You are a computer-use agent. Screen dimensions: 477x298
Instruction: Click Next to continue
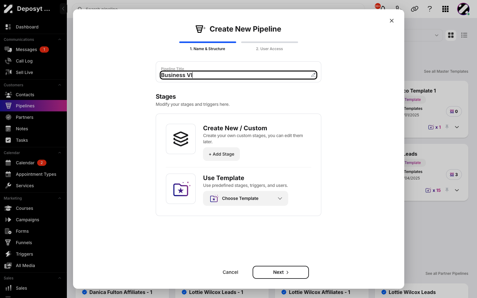point(281,272)
